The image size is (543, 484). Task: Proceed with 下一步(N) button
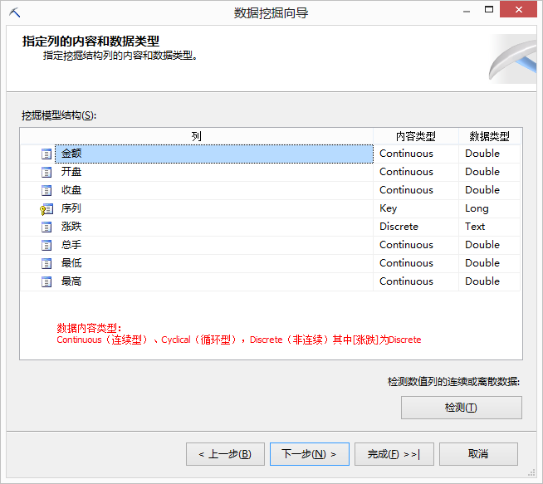point(309,454)
